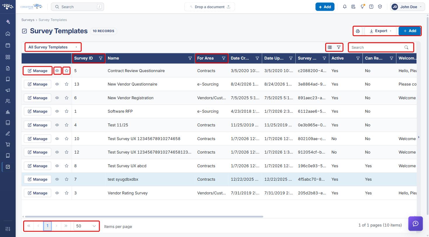Focus the global Search field in the top bar
Image resolution: width=429 pixels, height=237 pixels.
tap(77, 7)
